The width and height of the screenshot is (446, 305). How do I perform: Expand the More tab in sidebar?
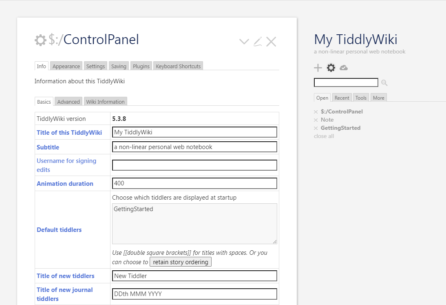[378, 98]
